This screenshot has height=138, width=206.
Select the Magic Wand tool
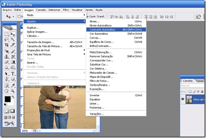tap(13, 39)
